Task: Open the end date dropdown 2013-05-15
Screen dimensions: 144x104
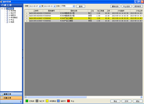Action: click(x=54, y=6)
